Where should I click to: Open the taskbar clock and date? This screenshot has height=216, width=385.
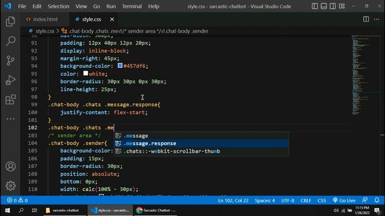tap(362, 211)
